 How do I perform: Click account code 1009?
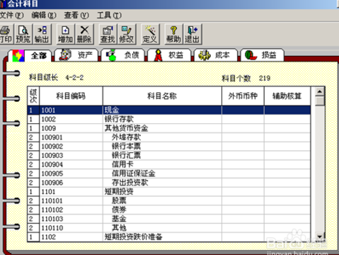(x=48, y=128)
